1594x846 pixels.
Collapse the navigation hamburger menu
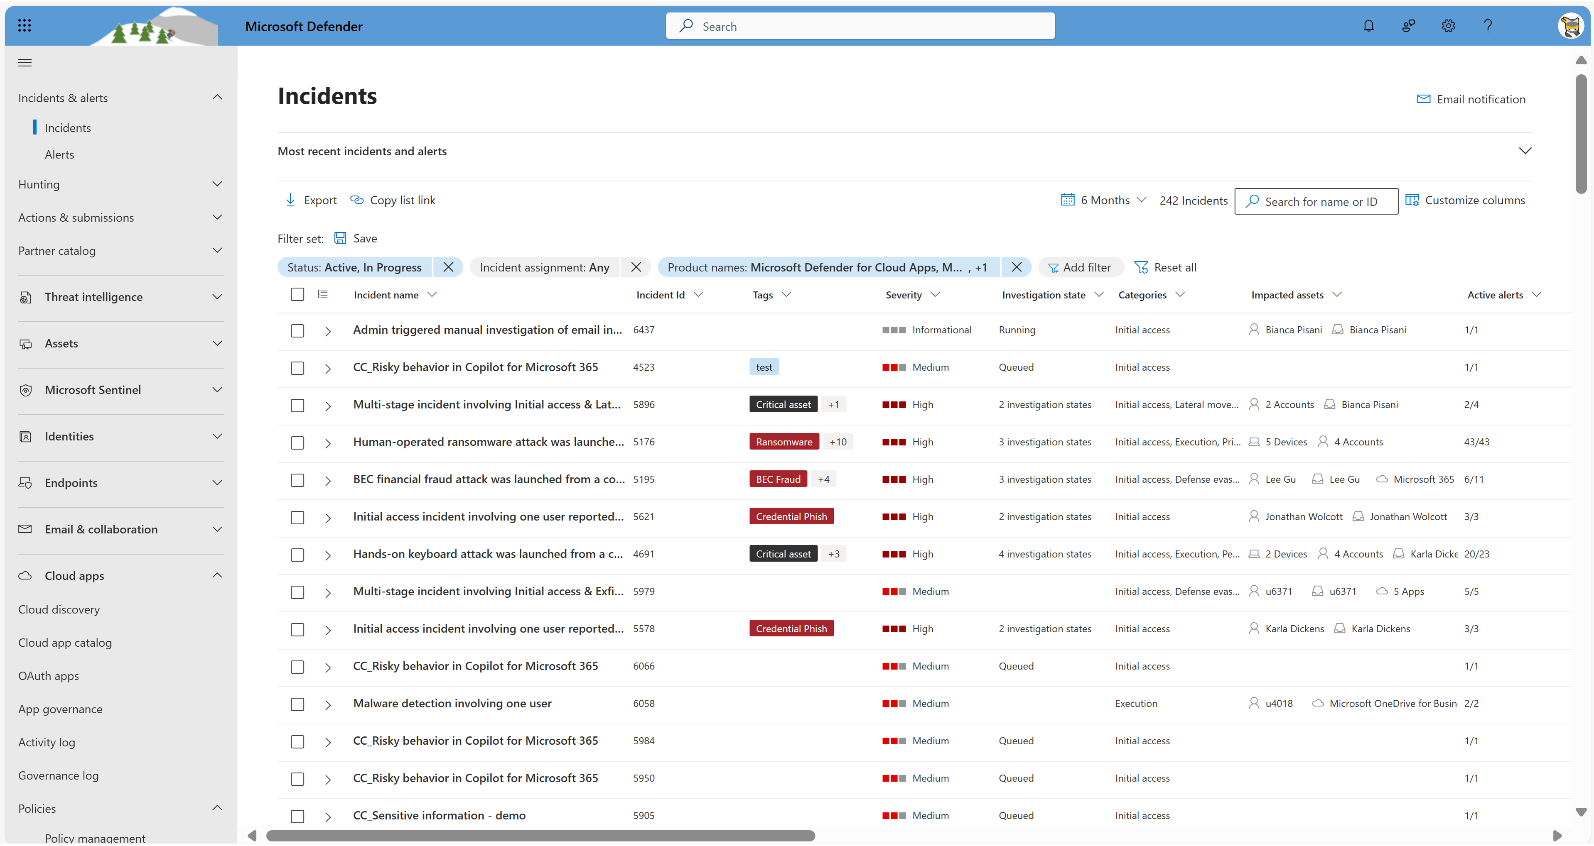(x=25, y=62)
